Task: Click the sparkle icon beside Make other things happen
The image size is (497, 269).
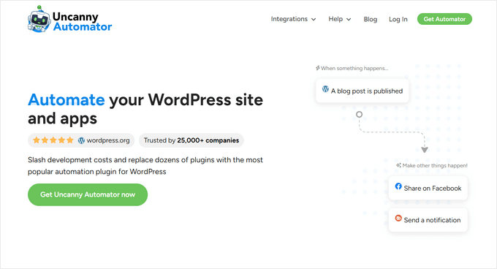Action: tap(399, 165)
